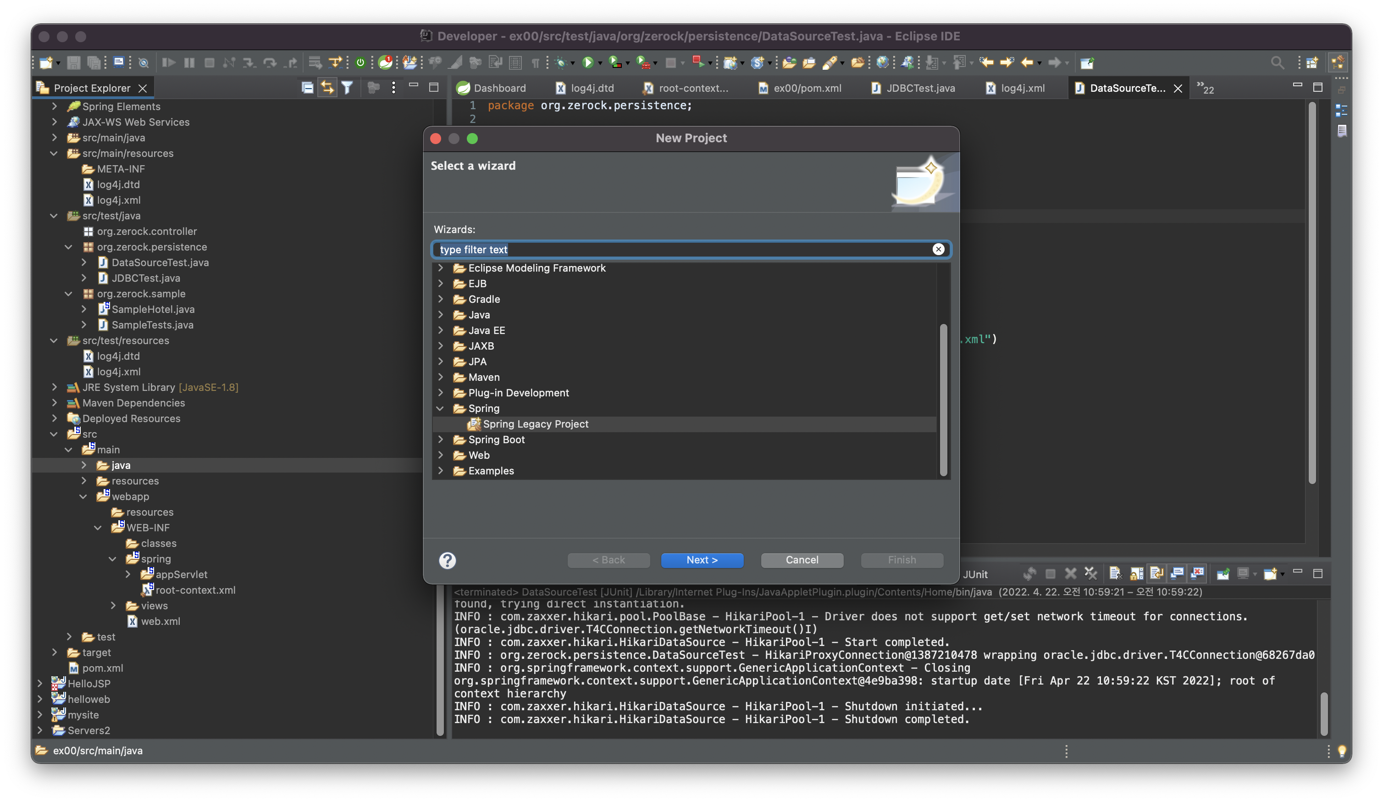Screen dimensions: 1383x802
Task: Expand the Spring Boot wizard folder
Action: pos(440,439)
